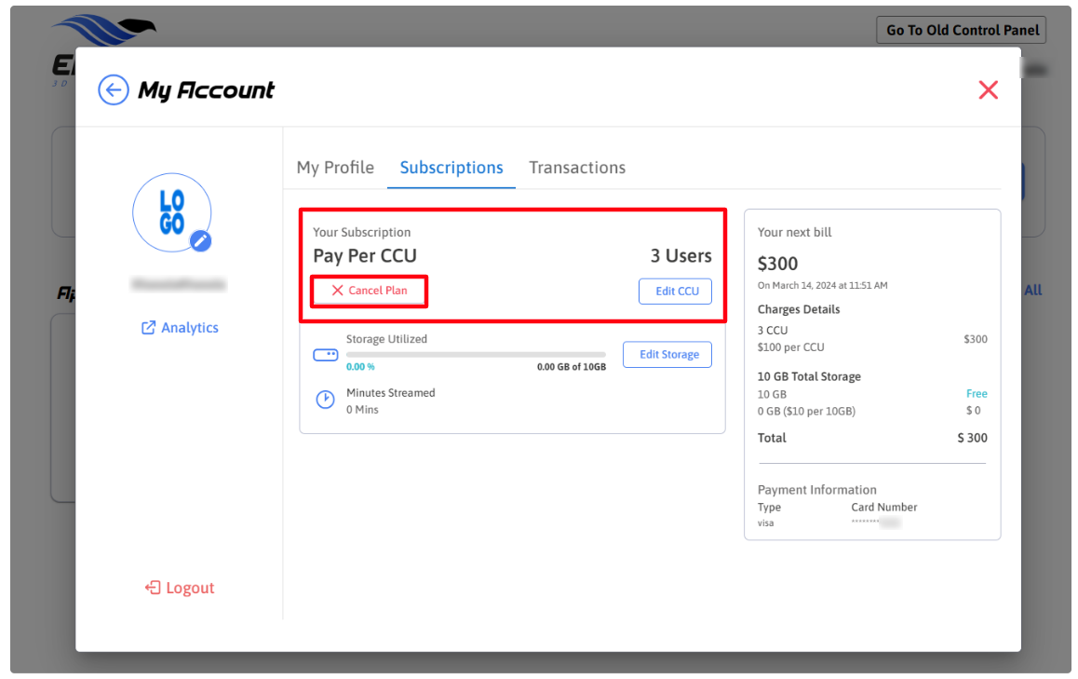Click the masked card number under Payment Information
1078x679 pixels.
[x=876, y=523]
